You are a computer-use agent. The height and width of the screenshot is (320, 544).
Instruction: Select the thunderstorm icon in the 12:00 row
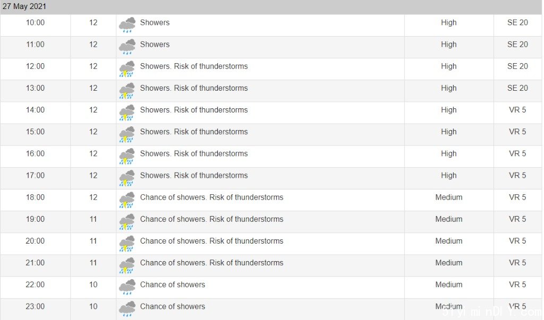[127, 68]
